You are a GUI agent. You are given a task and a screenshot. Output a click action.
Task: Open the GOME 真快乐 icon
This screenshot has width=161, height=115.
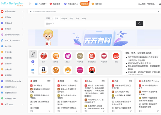pyautogui.click(x=68, y=56)
